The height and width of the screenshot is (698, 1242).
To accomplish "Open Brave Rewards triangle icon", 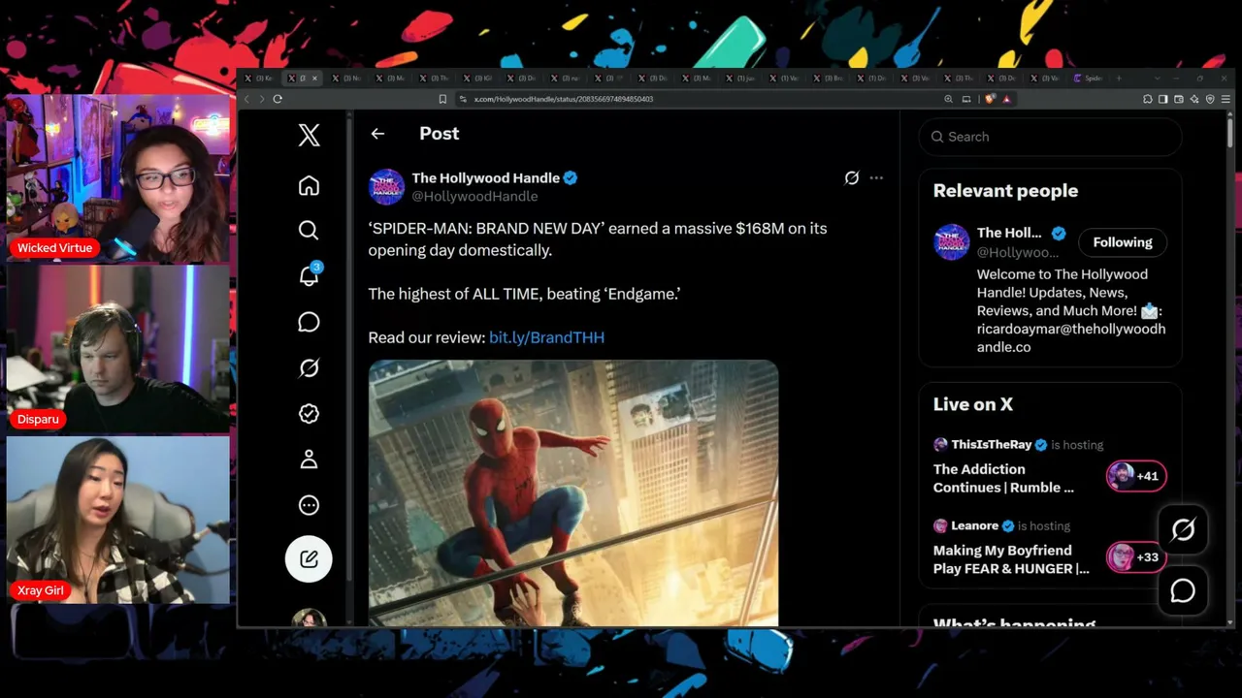I will 1006,99.
